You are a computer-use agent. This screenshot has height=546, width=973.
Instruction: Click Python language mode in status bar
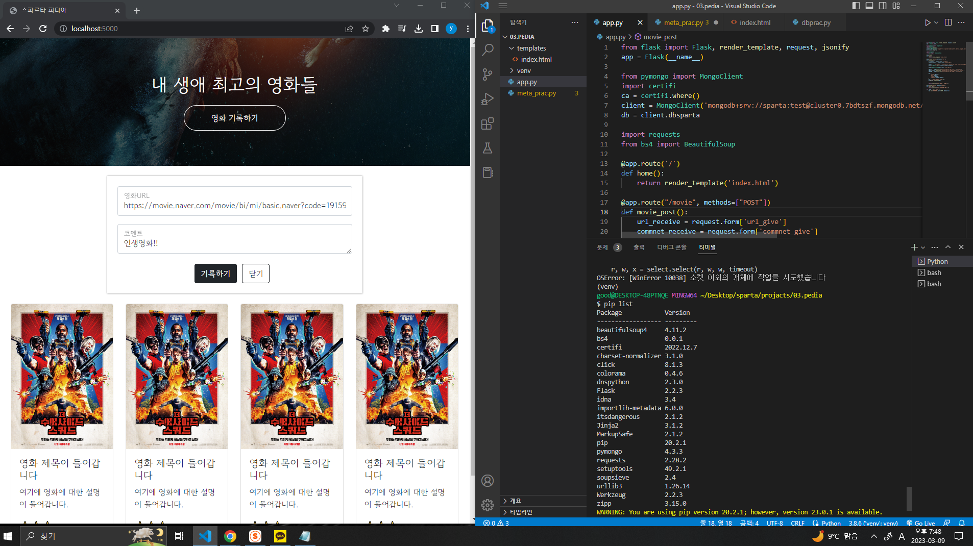(831, 523)
